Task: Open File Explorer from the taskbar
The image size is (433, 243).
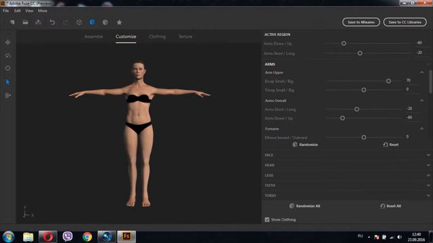Action: point(28,237)
